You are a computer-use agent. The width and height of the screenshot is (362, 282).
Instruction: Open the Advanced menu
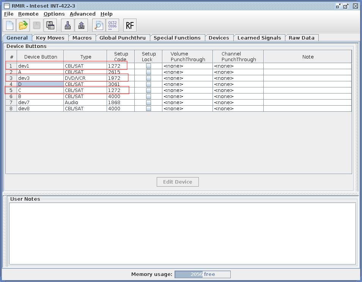(82, 14)
